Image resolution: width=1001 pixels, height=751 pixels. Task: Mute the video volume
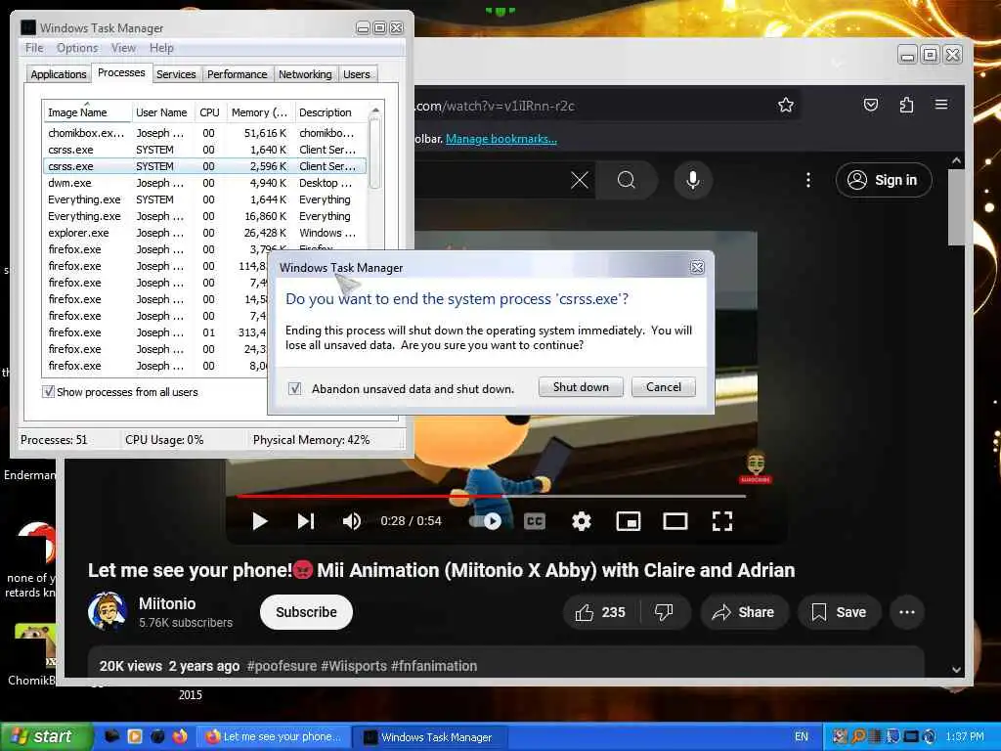[x=352, y=521]
